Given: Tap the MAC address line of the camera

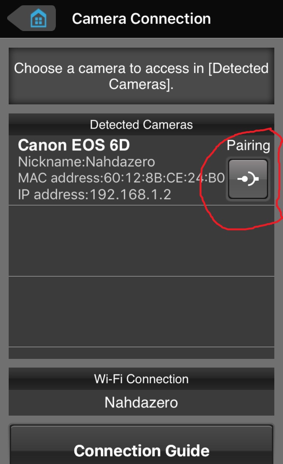Looking at the screenshot, I should tap(122, 178).
